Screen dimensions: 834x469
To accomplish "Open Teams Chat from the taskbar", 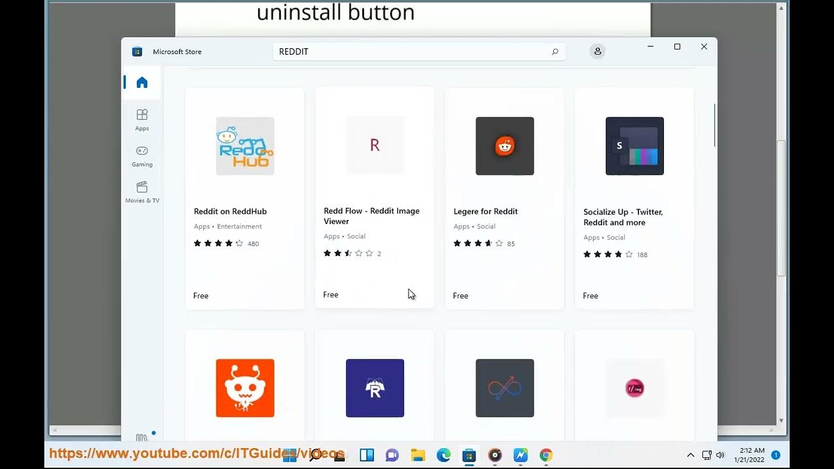I will coord(392,455).
